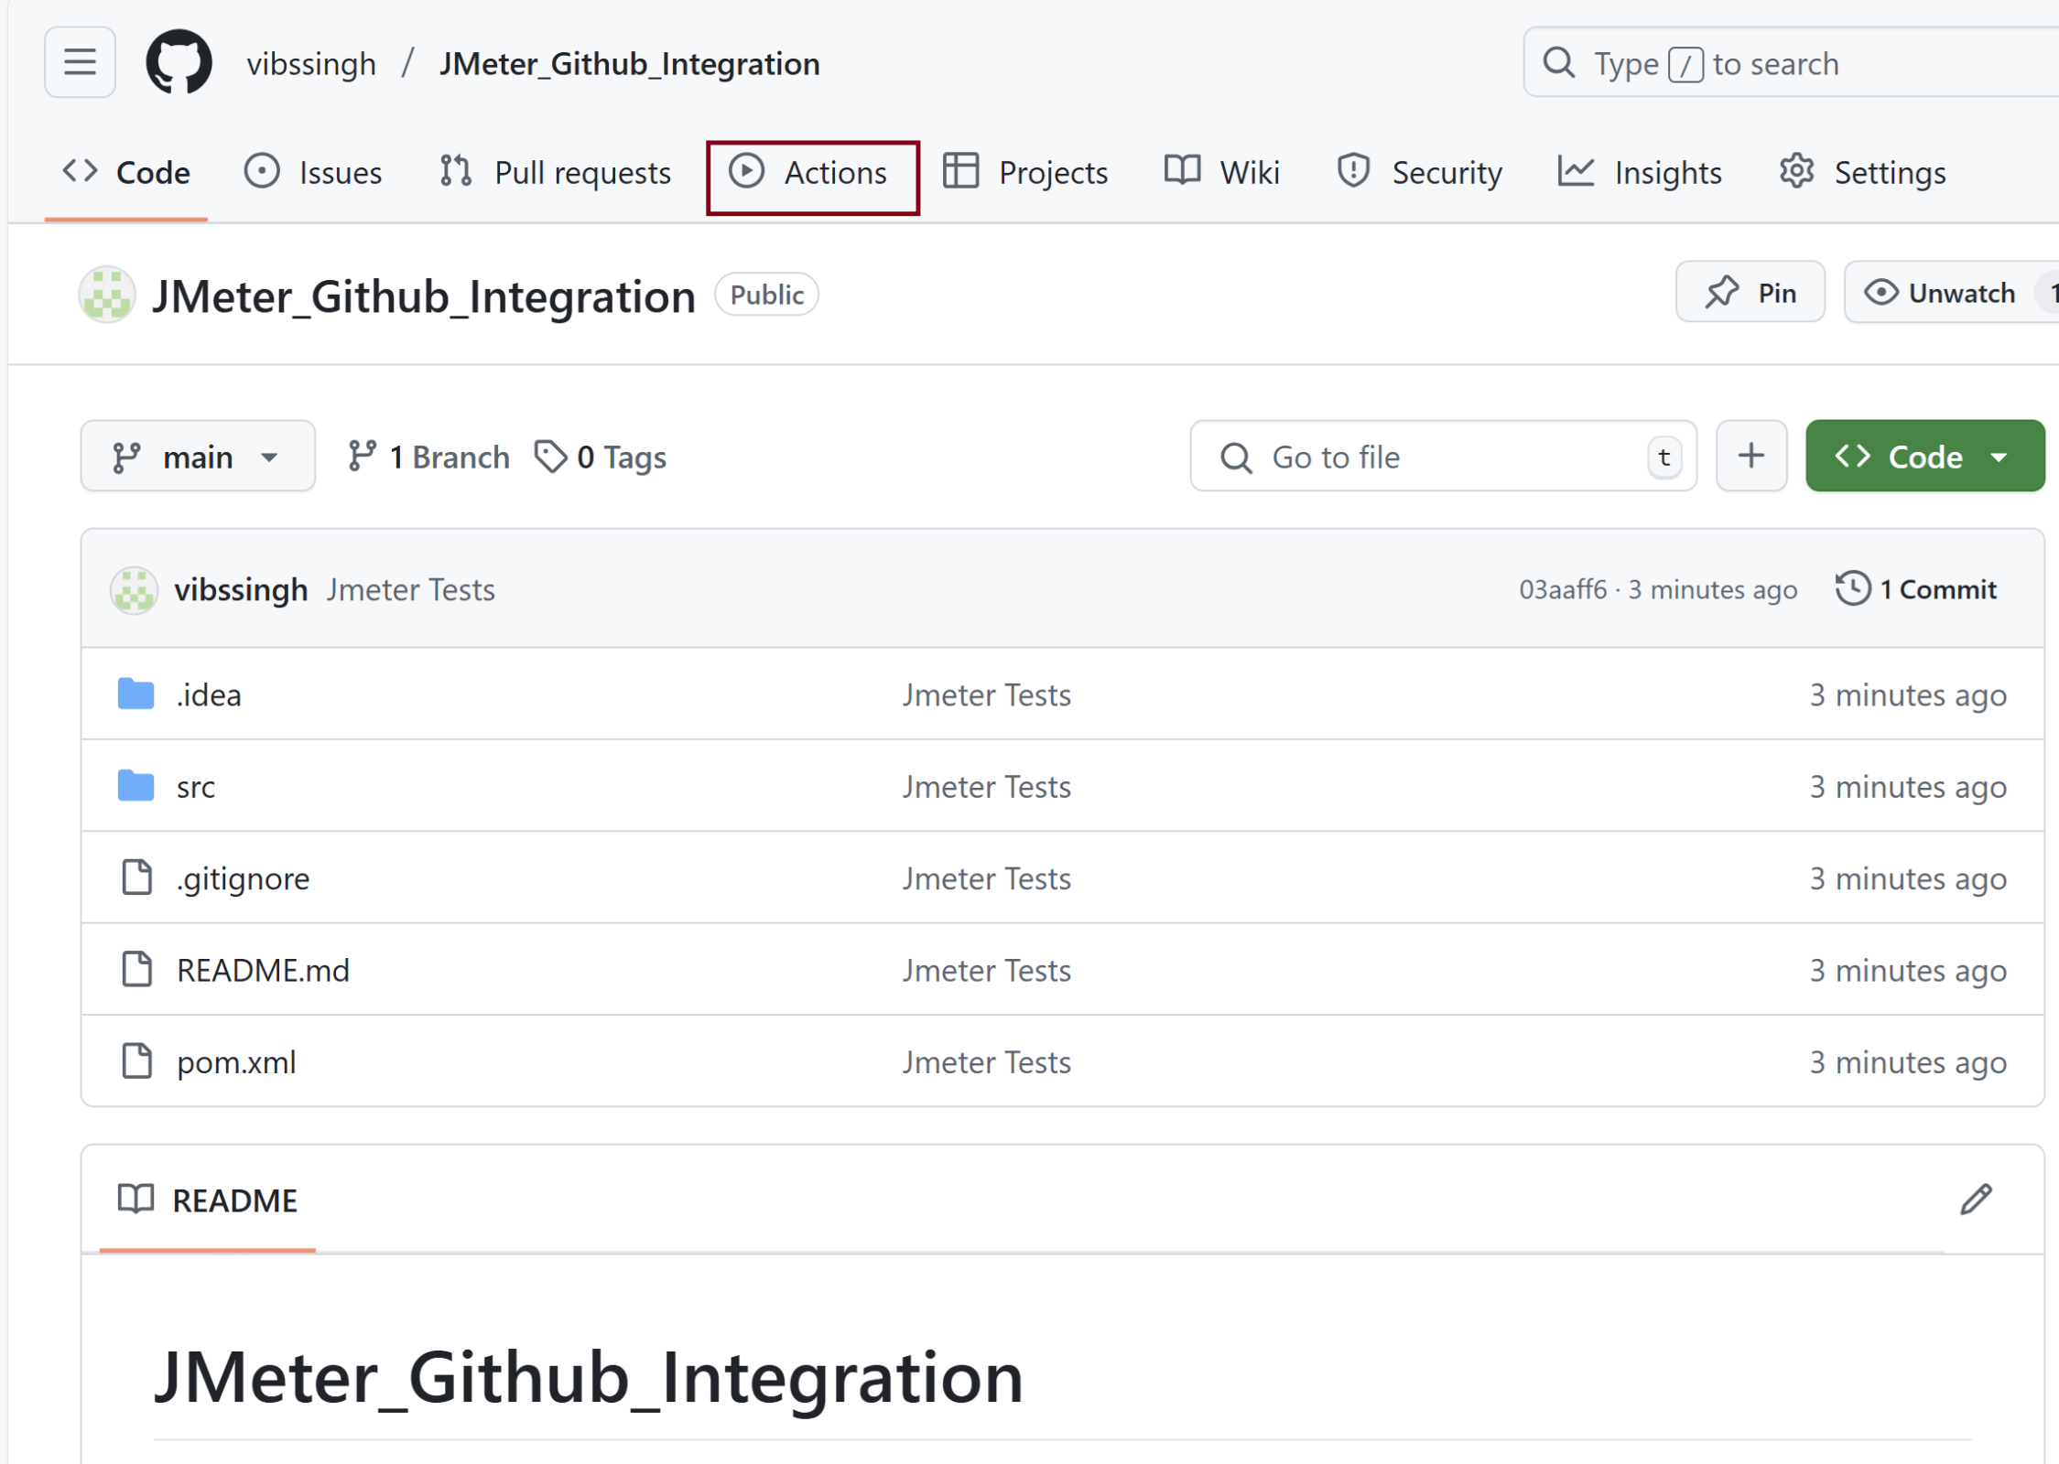View the 0 Tags link
The height and width of the screenshot is (1464, 2059).
[x=601, y=456]
